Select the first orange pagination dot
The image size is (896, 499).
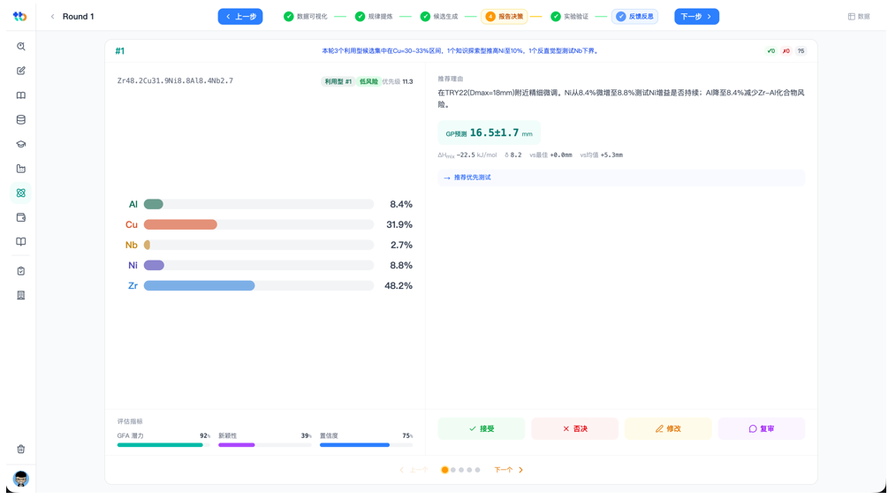(444, 470)
